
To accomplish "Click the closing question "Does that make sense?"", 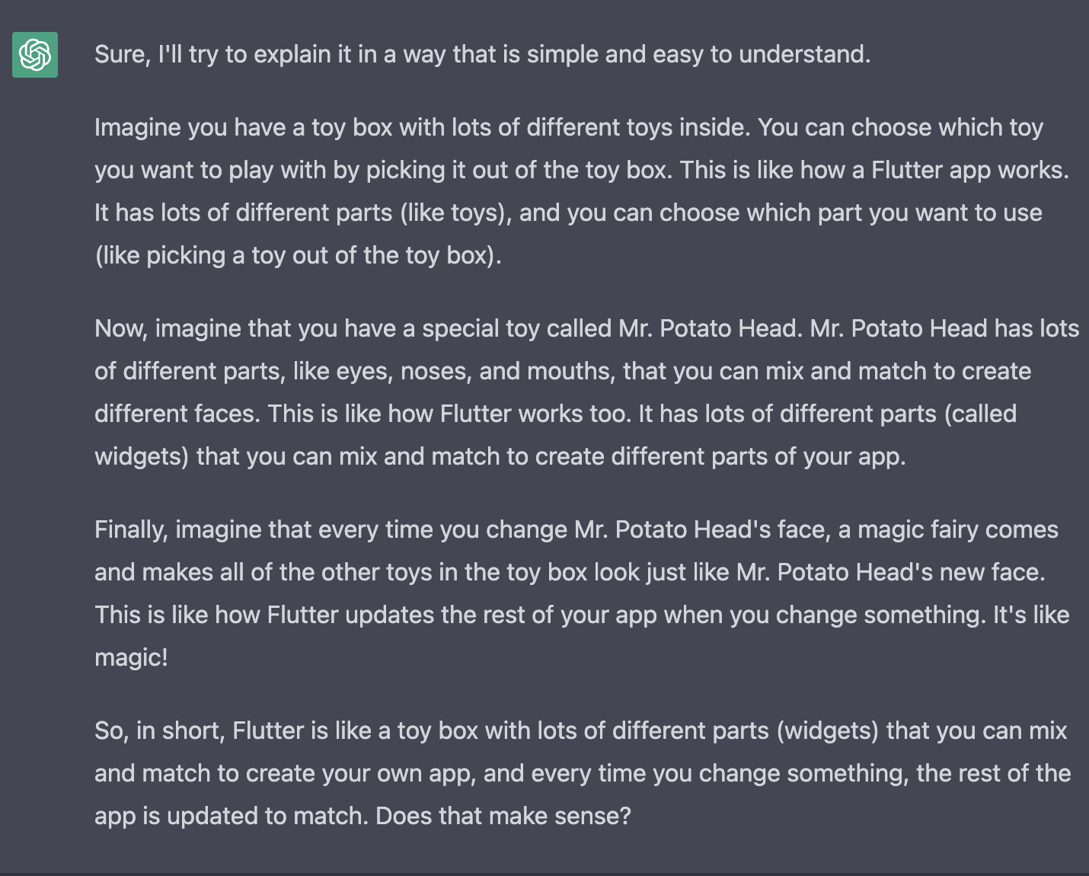I will (503, 816).
